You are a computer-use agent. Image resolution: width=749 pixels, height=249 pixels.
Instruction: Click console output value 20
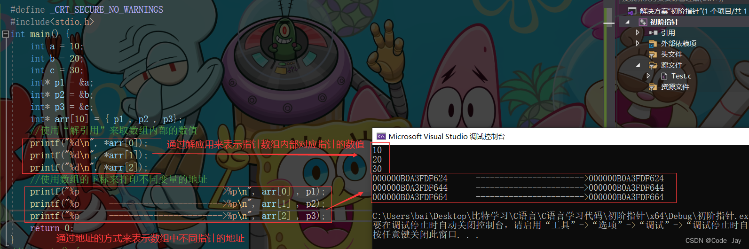tap(377, 160)
